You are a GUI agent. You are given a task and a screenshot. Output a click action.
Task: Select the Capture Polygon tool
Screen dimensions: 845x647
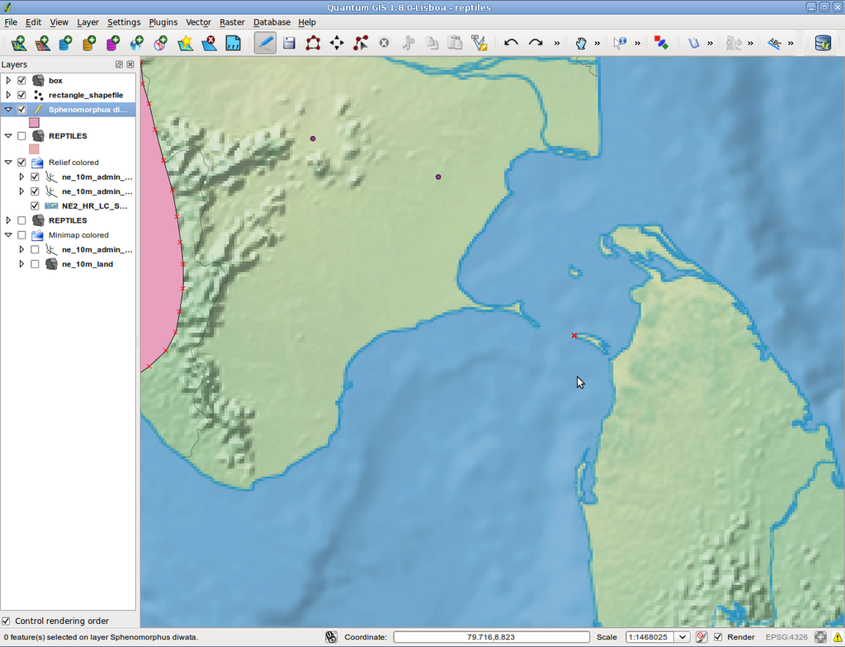tap(313, 43)
